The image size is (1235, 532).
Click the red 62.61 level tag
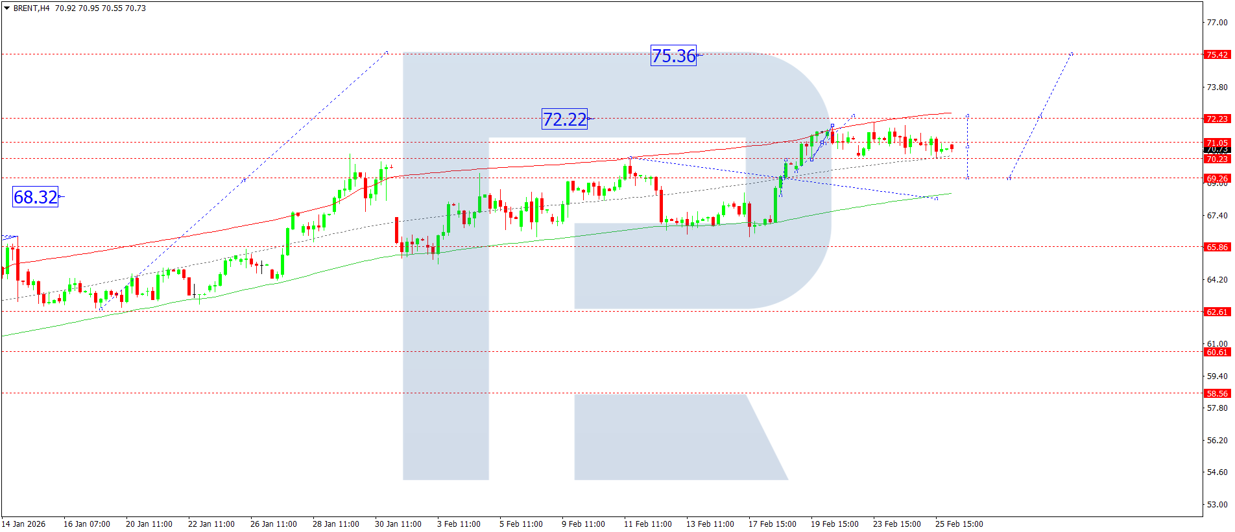1216,312
